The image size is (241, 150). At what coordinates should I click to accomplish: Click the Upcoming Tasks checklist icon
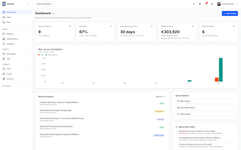click(x=177, y=127)
